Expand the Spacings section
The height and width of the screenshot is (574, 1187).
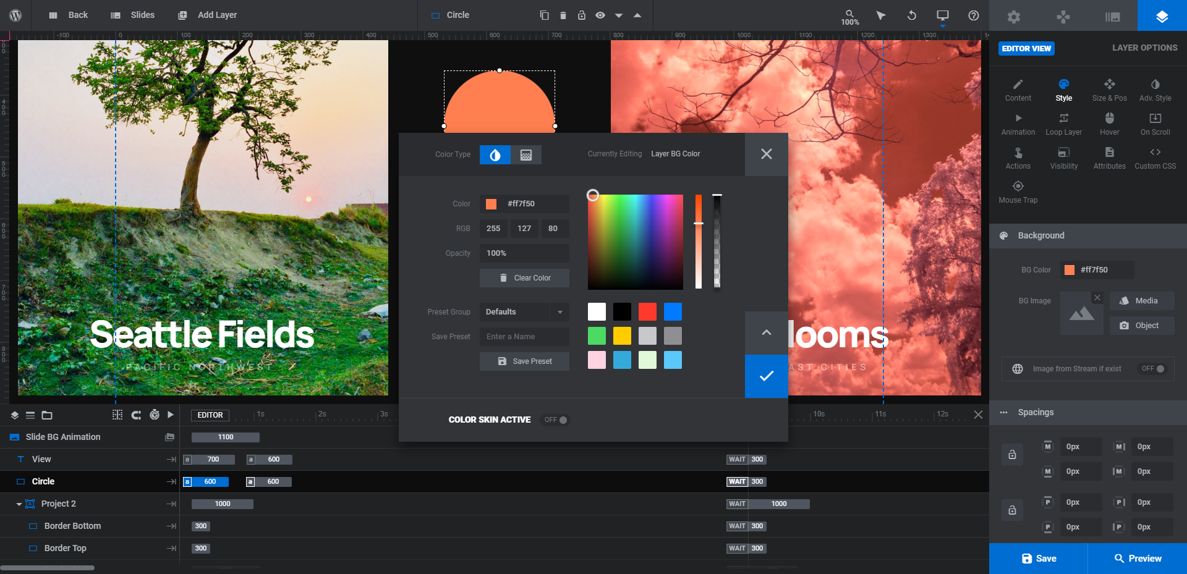(x=1088, y=413)
